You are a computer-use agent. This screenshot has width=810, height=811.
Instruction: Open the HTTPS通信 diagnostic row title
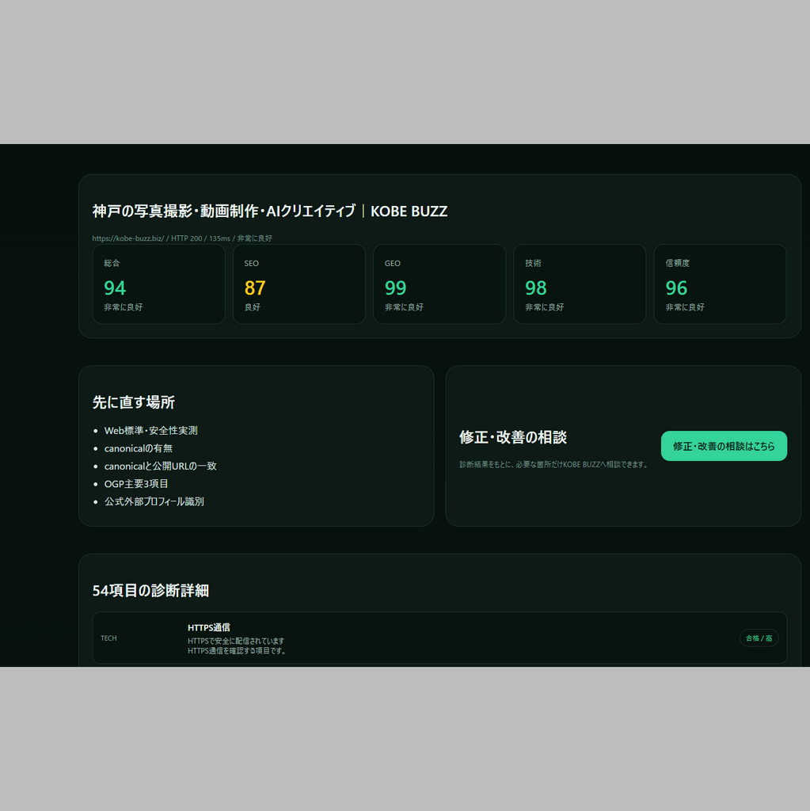pyautogui.click(x=209, y=627)
